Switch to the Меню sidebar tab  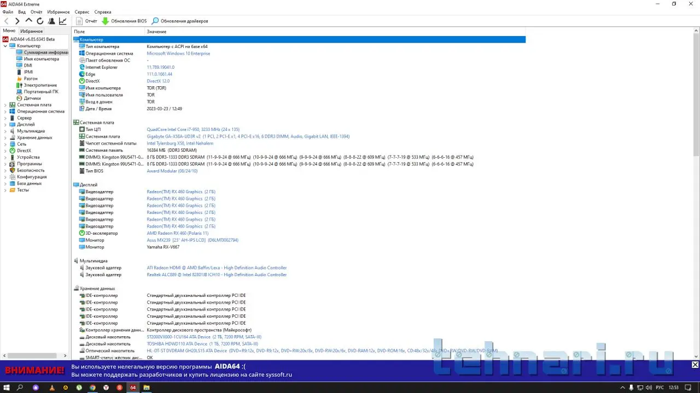(9, 31)
